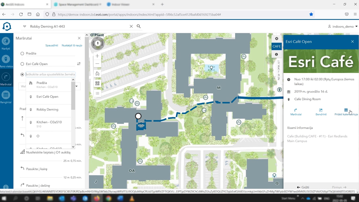Open the Windows Start button
The image size is (359, 202).
[x=4, y=198]
